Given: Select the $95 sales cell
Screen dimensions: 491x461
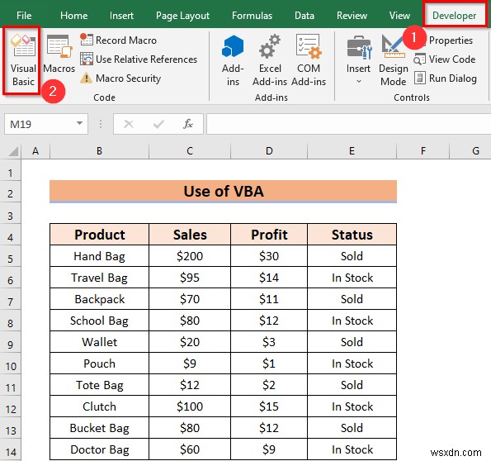Looking at the screenshot, I should click(x=190, y=278).
